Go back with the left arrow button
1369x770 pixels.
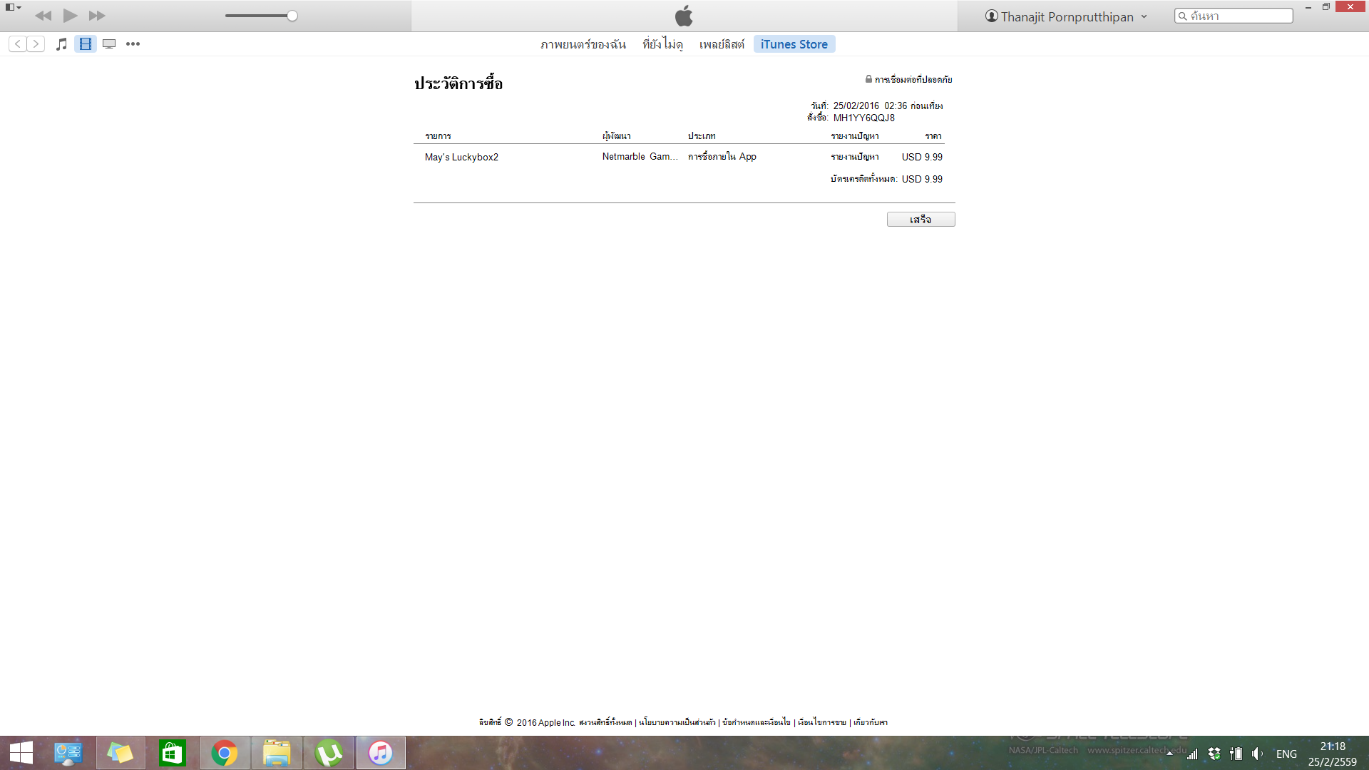pos(18,44)
